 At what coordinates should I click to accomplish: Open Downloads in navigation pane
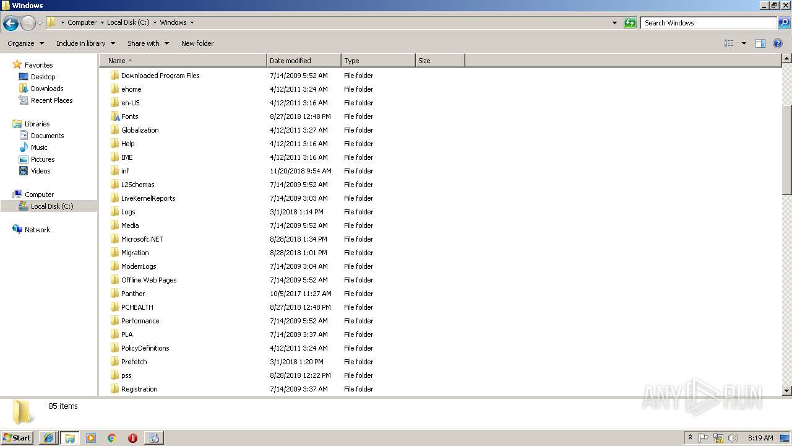tap(47, 89)
